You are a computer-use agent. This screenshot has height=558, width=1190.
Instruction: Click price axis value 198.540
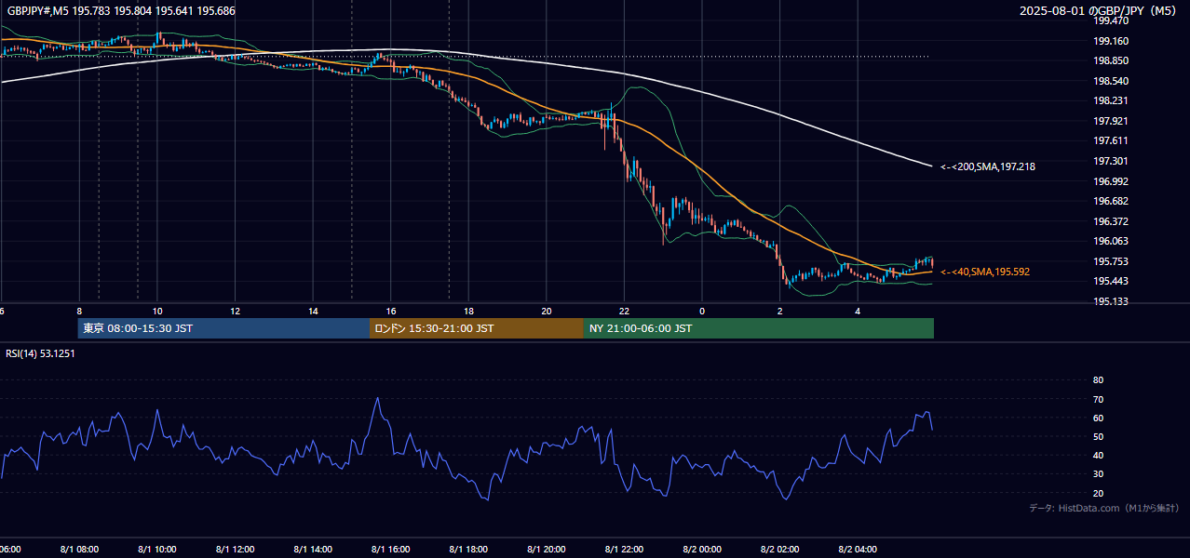tap(1111, 81)
